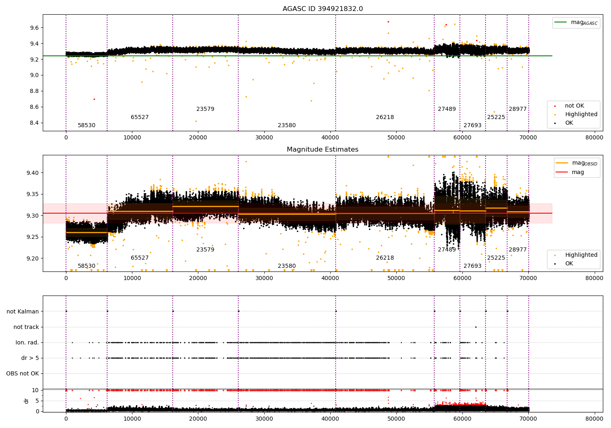Click OBSID label 58530 in the top plot

pos(86,126)
